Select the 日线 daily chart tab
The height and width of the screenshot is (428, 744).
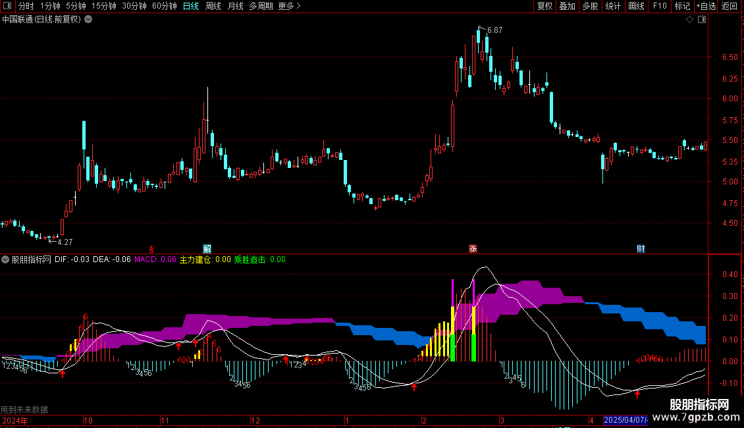191,6
